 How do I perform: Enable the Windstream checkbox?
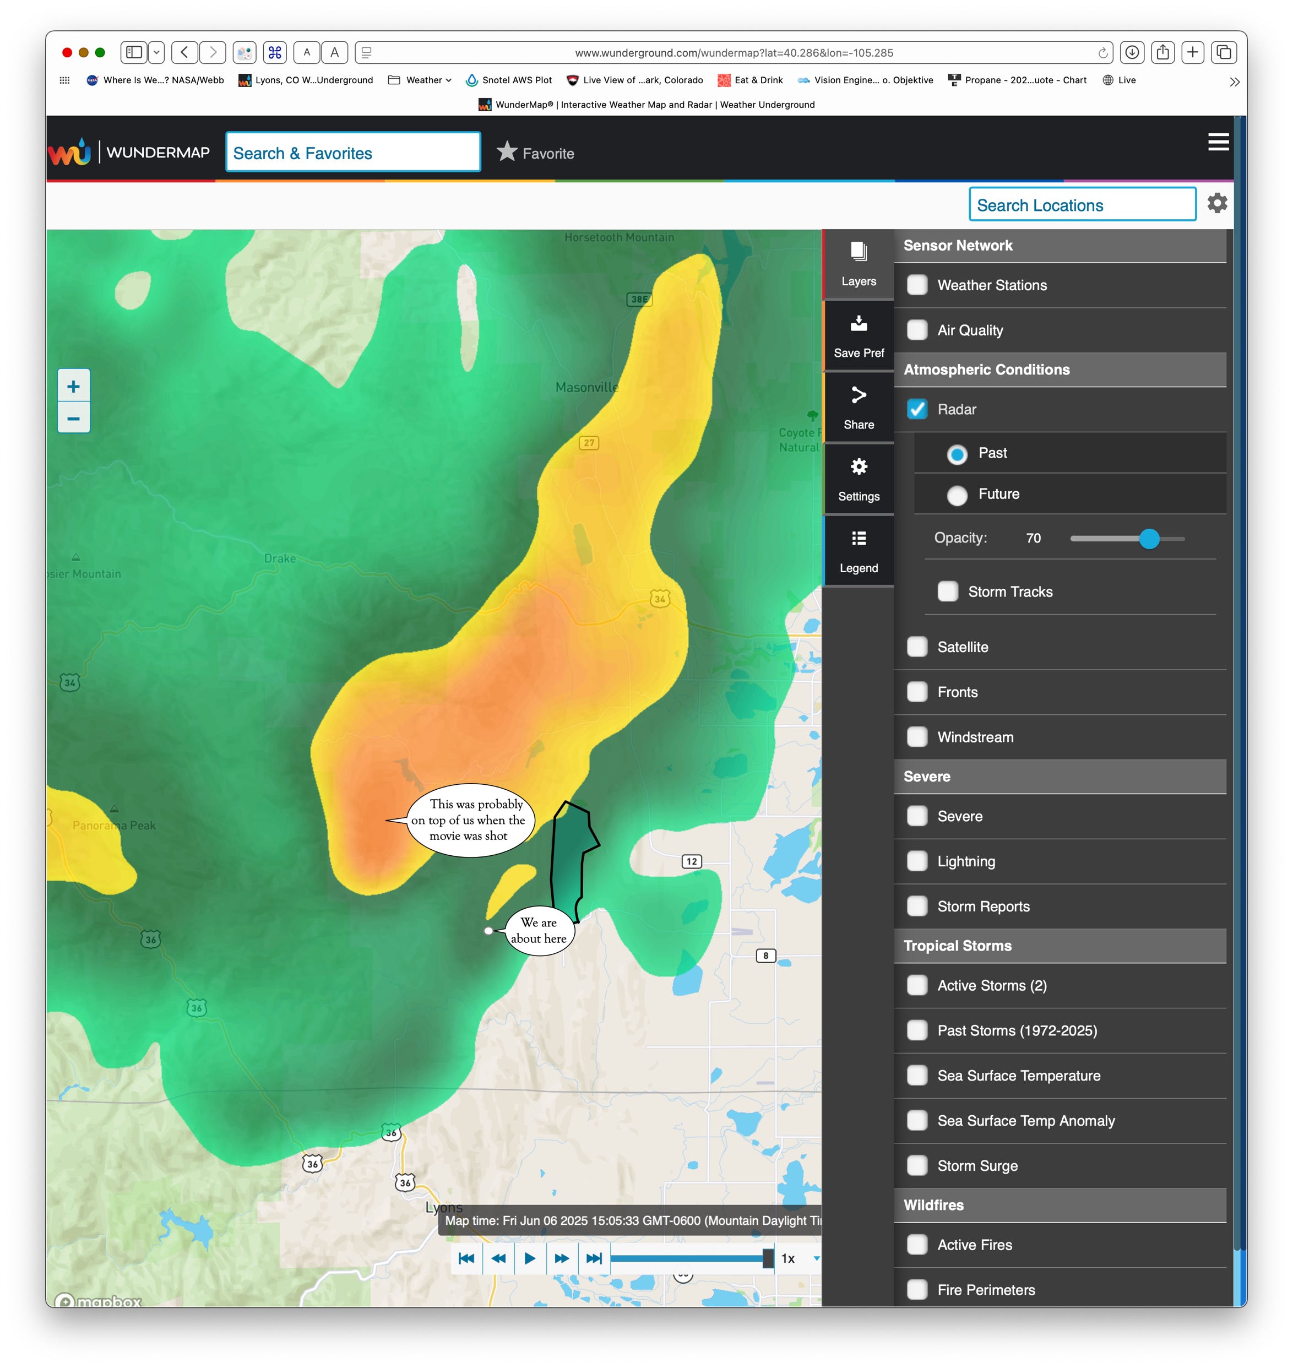pos(917,737)
